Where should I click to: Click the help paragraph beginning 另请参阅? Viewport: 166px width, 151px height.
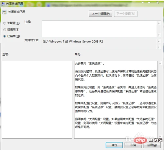coord(116,123)
